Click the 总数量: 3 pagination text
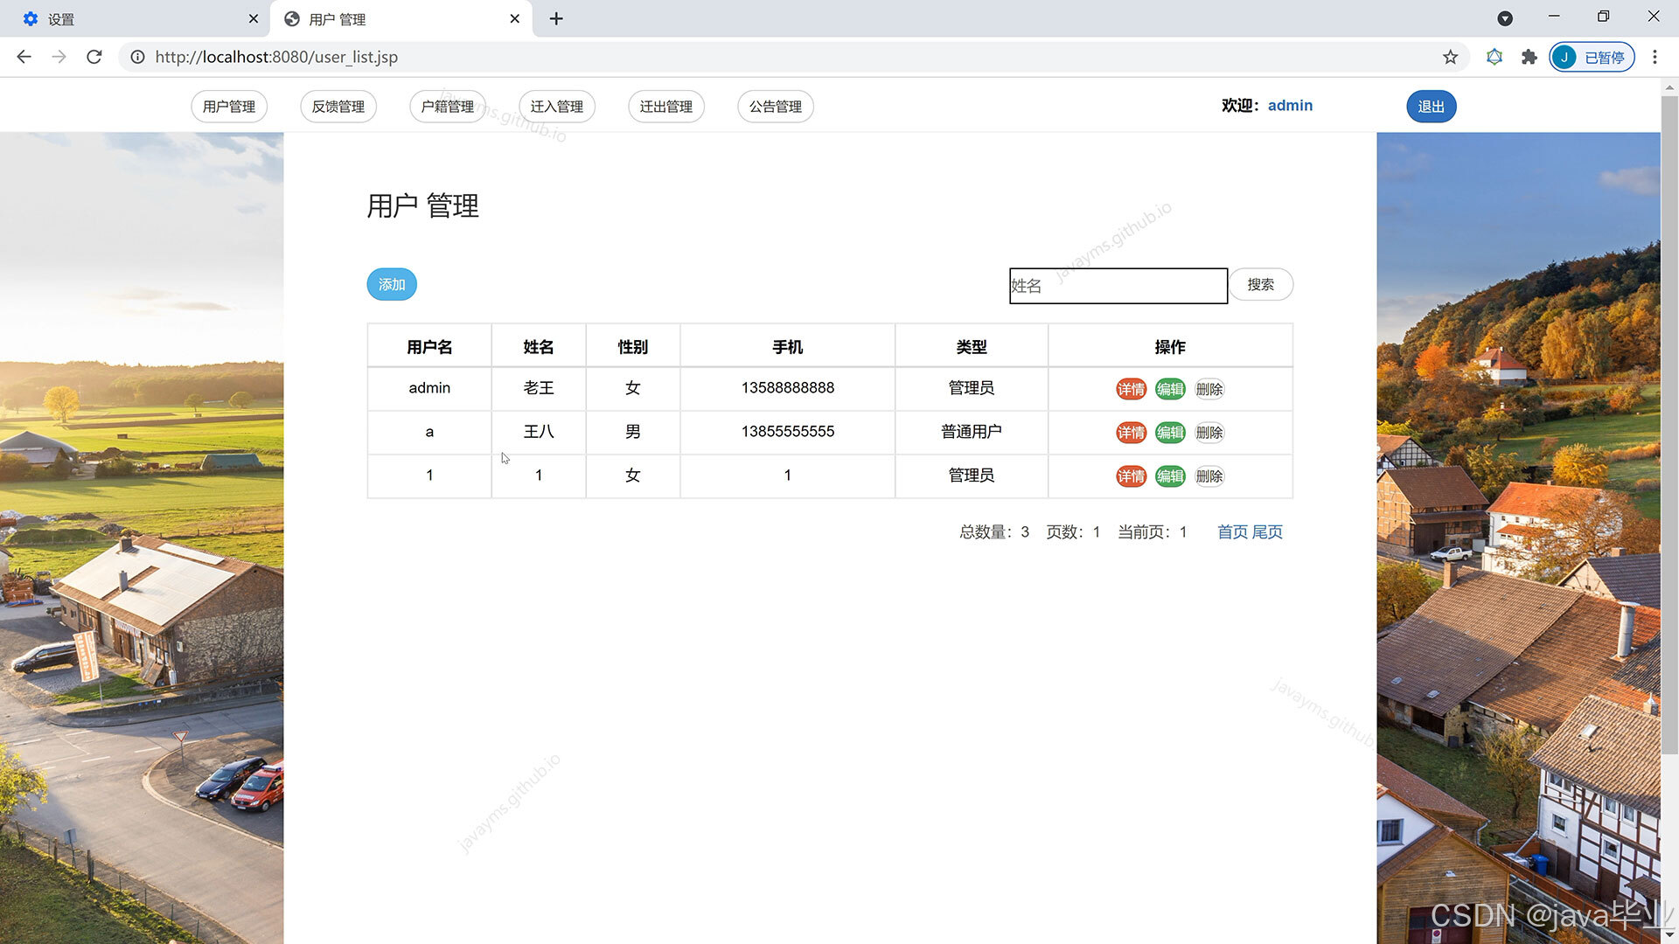The width and height of the screenshot is (1679, 944). pyautogui.click(x=994, y=532)
